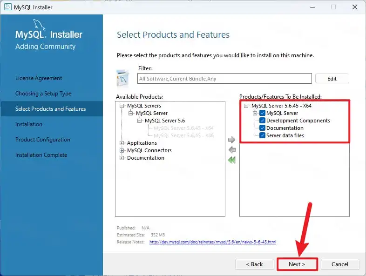Minimize the MySQL Installer window
This screenshot has height=276, width=366.
(x=312, y=7)
